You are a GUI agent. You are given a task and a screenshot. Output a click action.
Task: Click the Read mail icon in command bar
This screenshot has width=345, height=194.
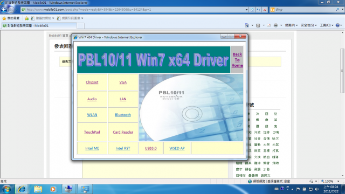[x=268, y=25]
